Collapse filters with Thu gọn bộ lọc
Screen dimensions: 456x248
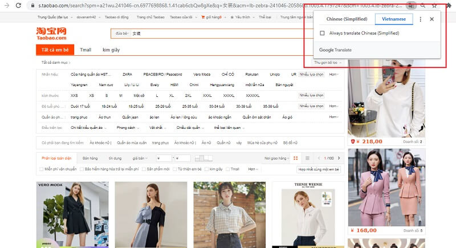327,63
